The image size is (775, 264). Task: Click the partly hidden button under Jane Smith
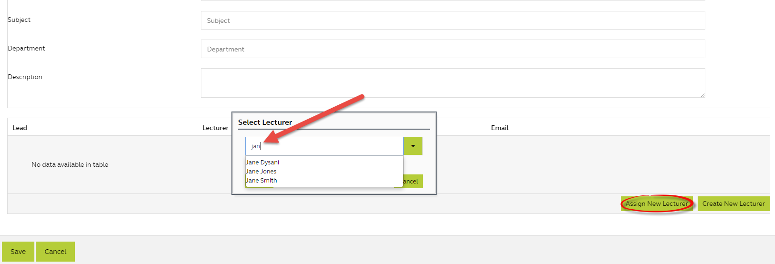click(260, 187)
